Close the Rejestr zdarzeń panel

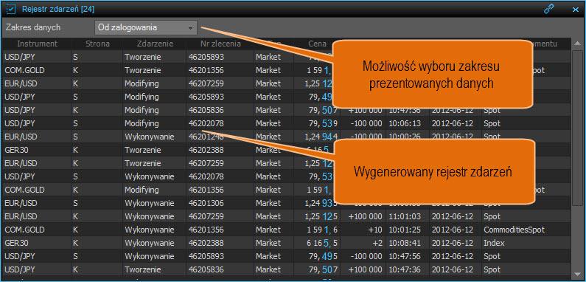click(x=576, y=10)
